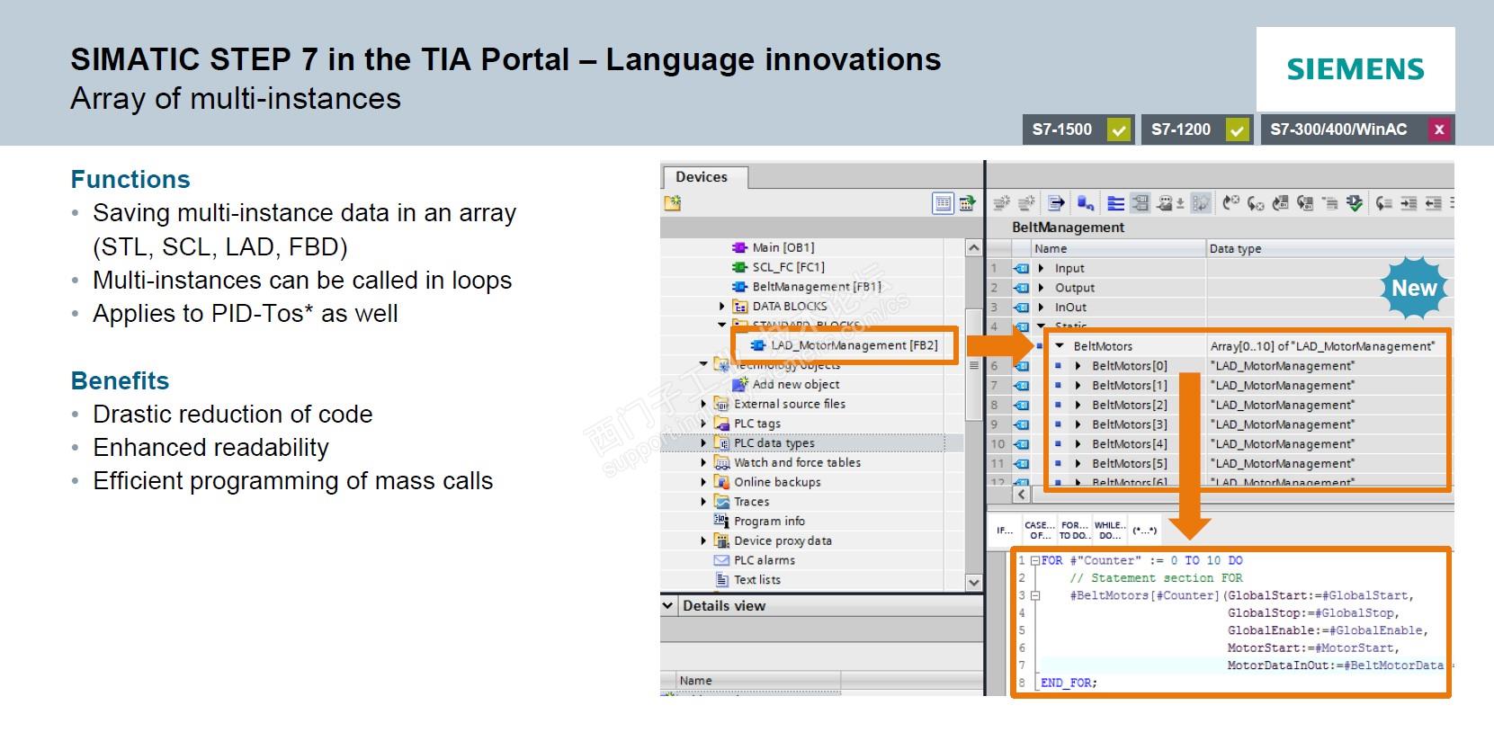Viewport: 1494px width, 741px height.
Task: Switch to the Devices tab
Action: pyautogui.click(x=702, y=177)
